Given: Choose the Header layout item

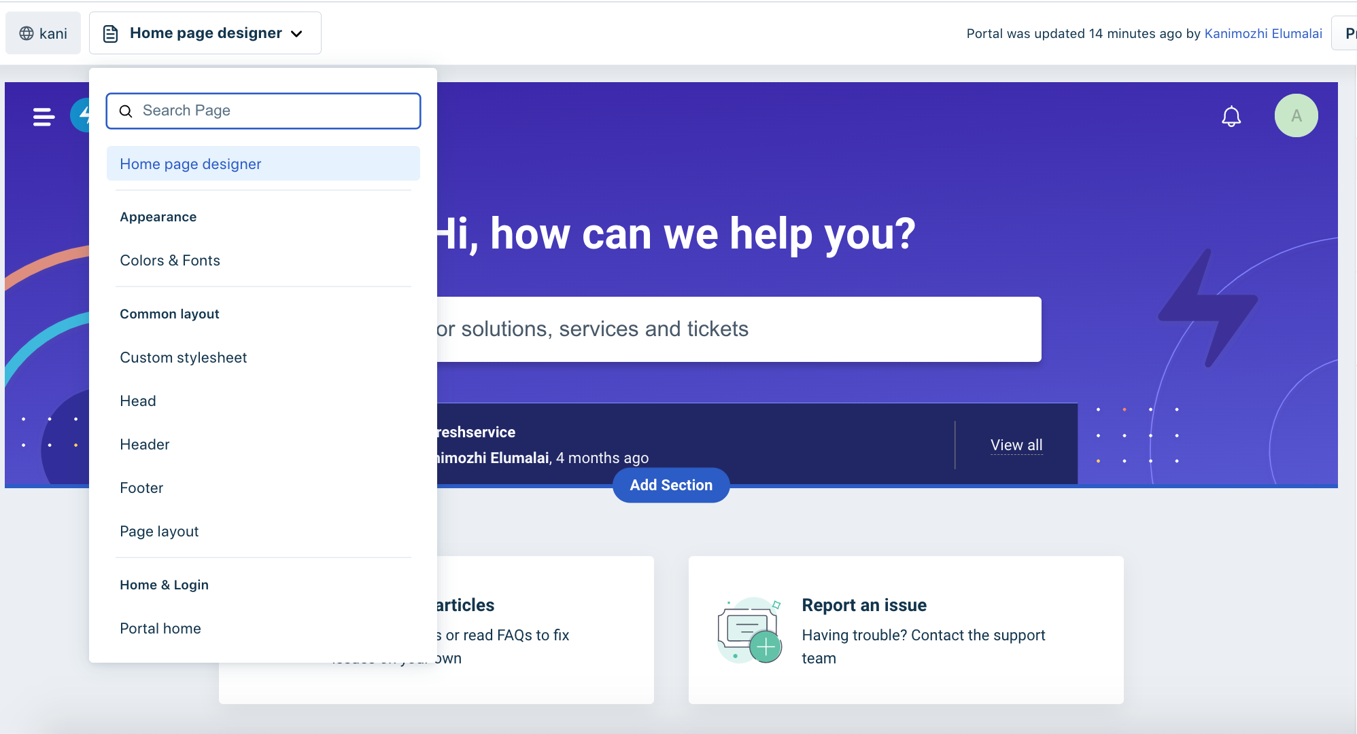Looking at the screenshot, I should (144, 444).
